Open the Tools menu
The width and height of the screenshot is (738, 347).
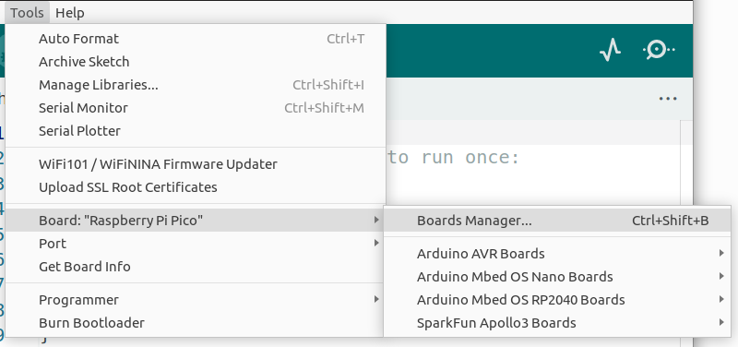click(x=27, y=13)
